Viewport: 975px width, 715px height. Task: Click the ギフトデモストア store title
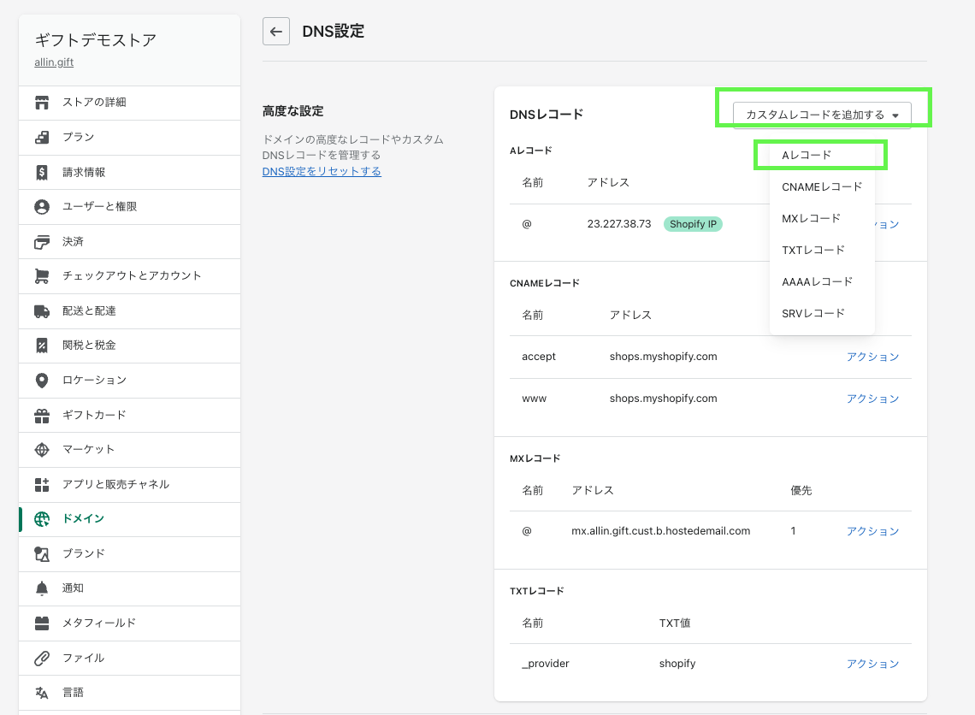coord(95,40)
